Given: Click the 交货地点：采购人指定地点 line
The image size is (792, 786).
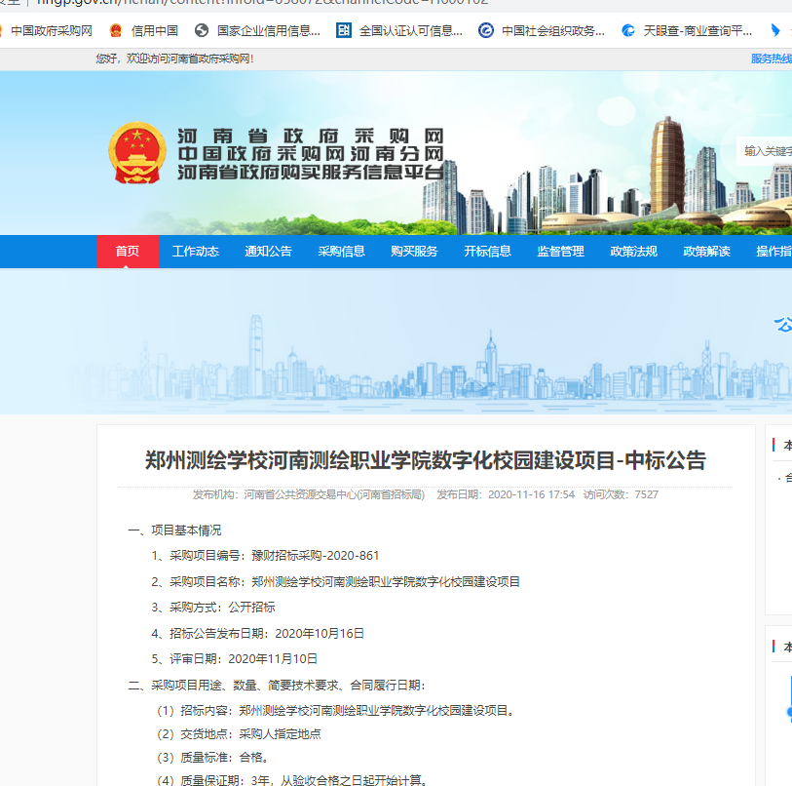Looking at the screenshot, I should [239, 734].
